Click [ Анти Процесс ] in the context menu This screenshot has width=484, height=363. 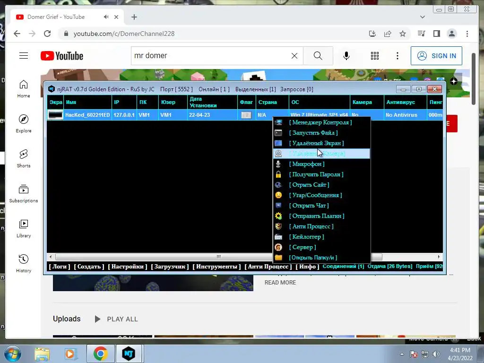pos(321,226)
